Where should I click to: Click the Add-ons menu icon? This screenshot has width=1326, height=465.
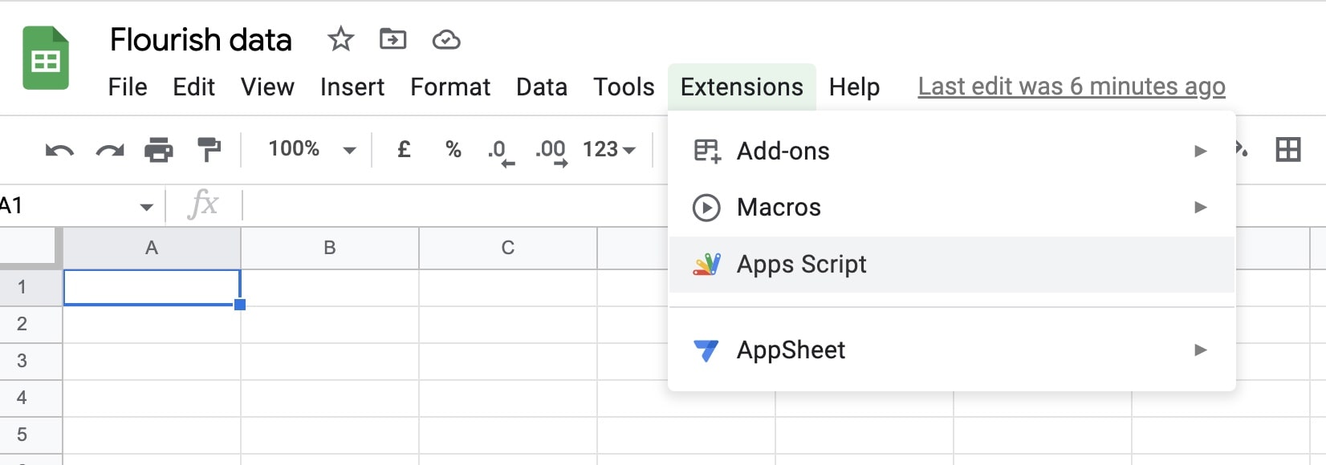click(707, 151)
